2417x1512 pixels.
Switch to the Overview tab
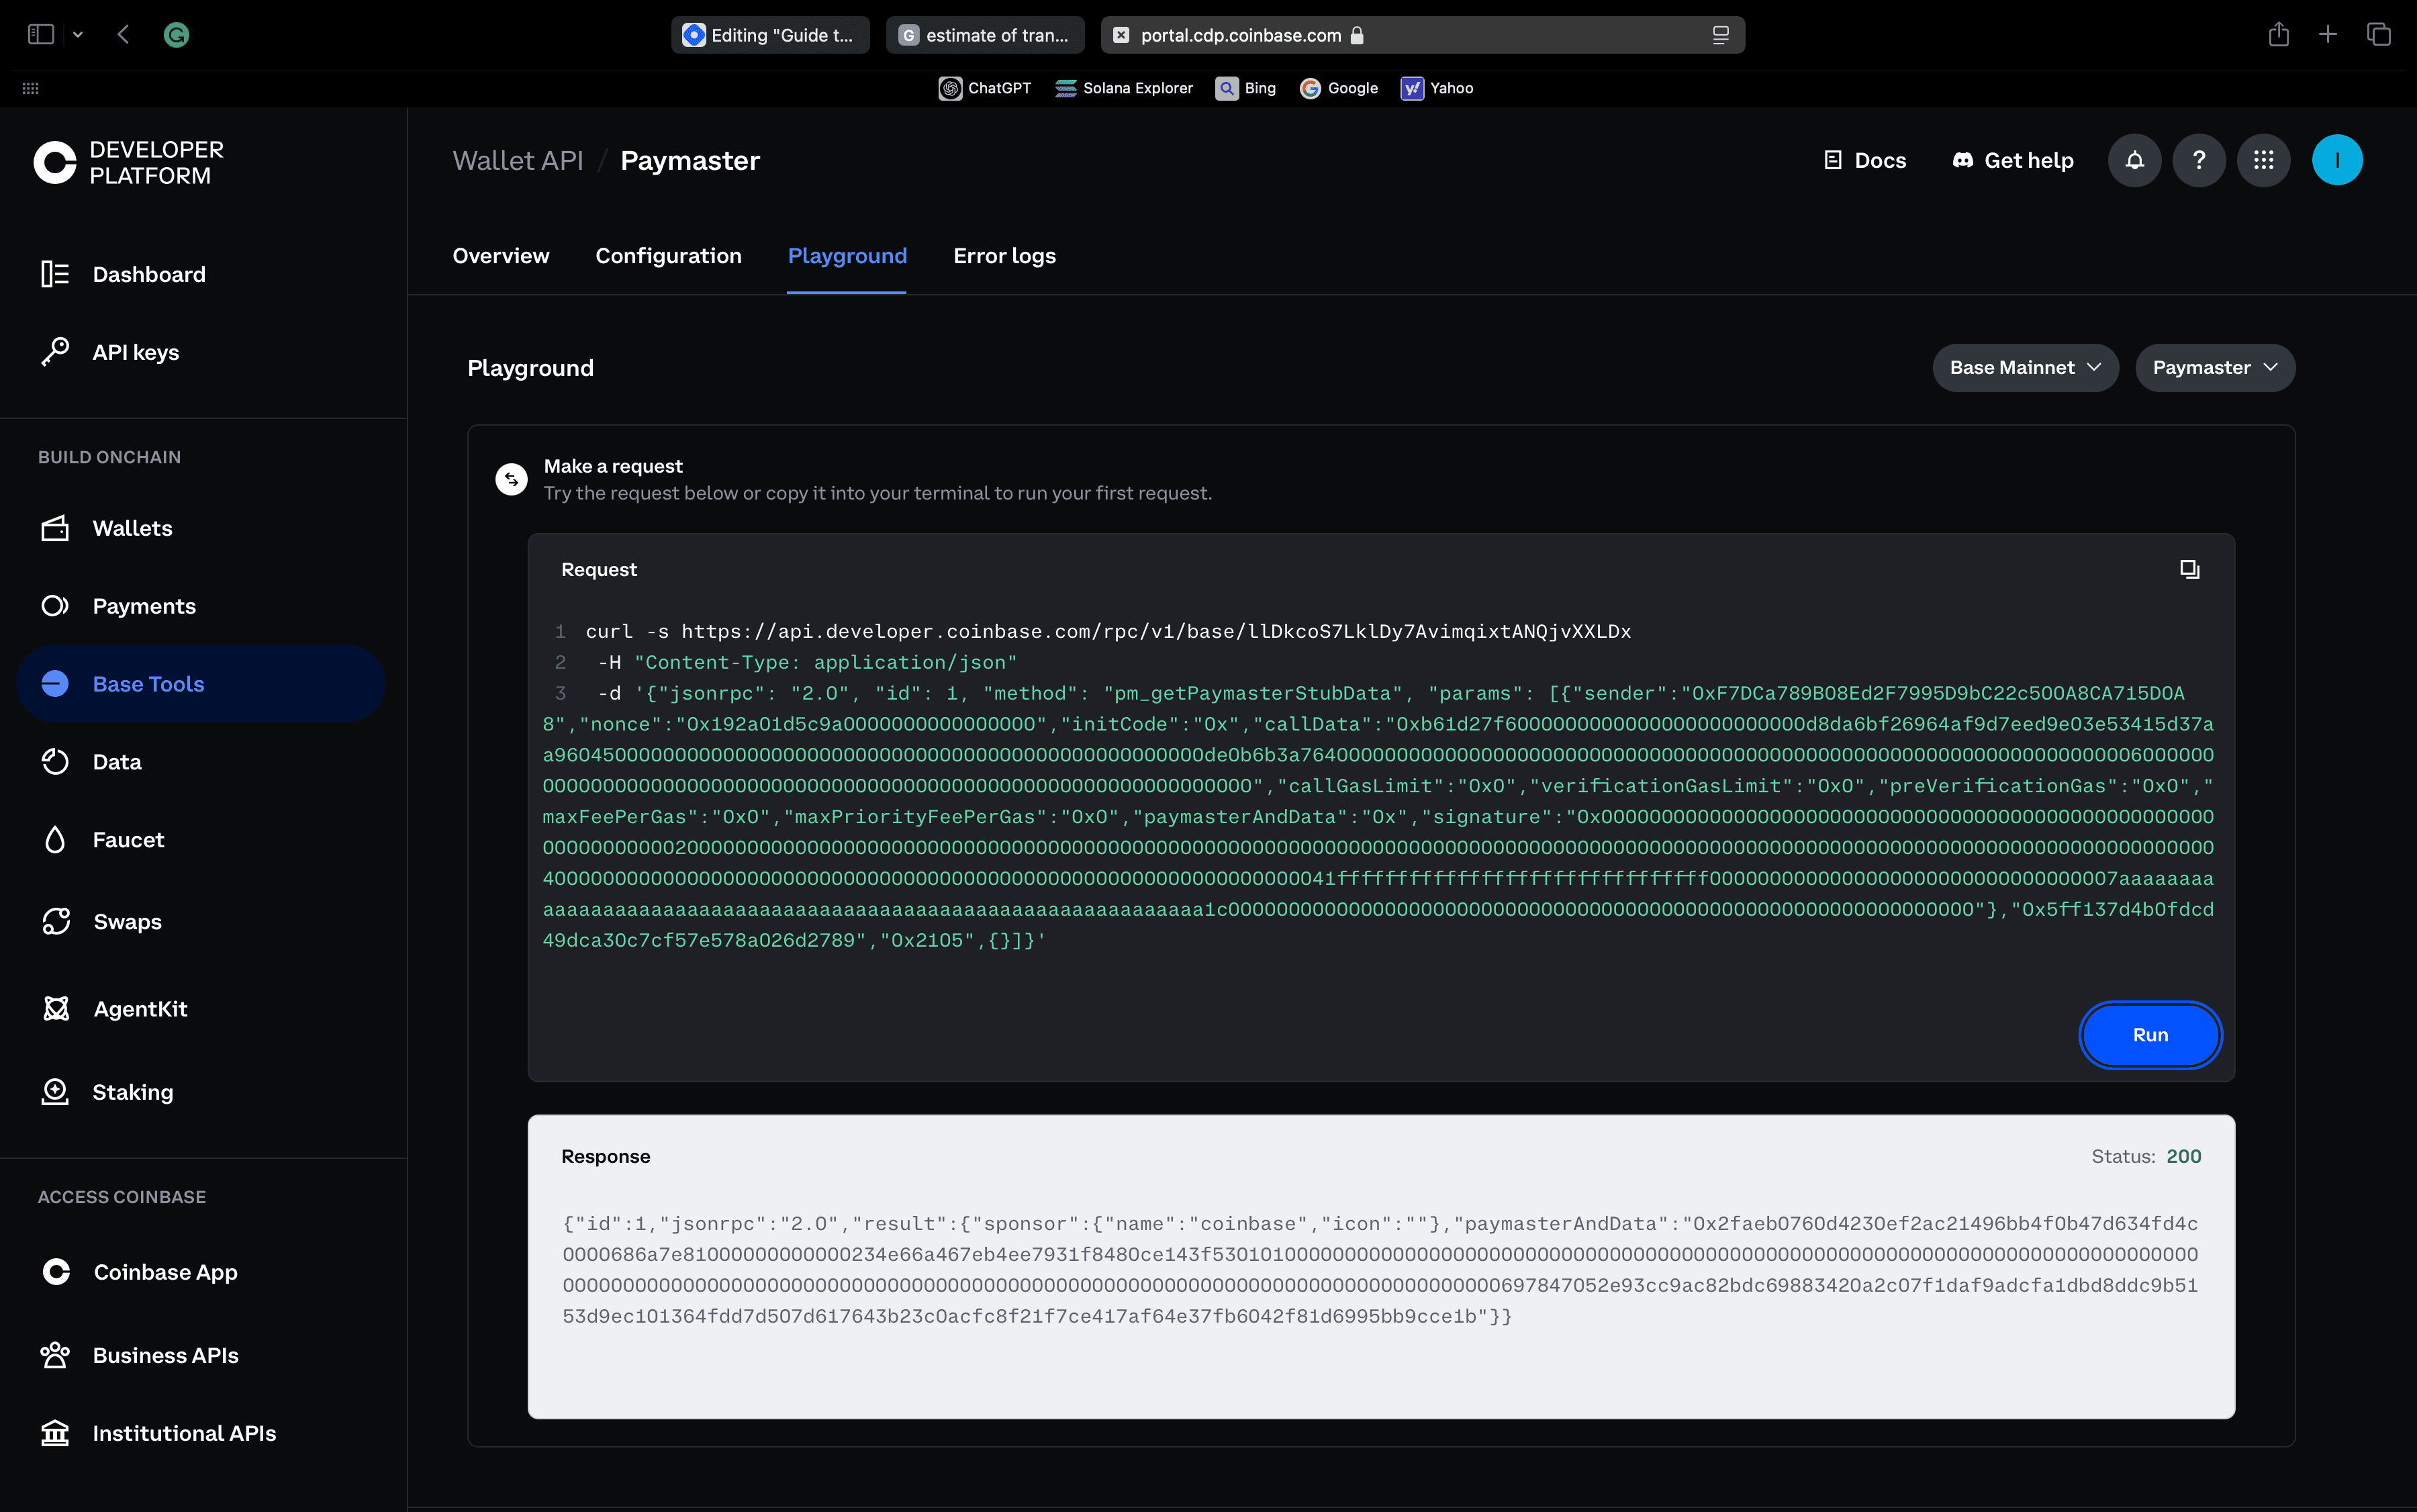[x=501, y=256]
